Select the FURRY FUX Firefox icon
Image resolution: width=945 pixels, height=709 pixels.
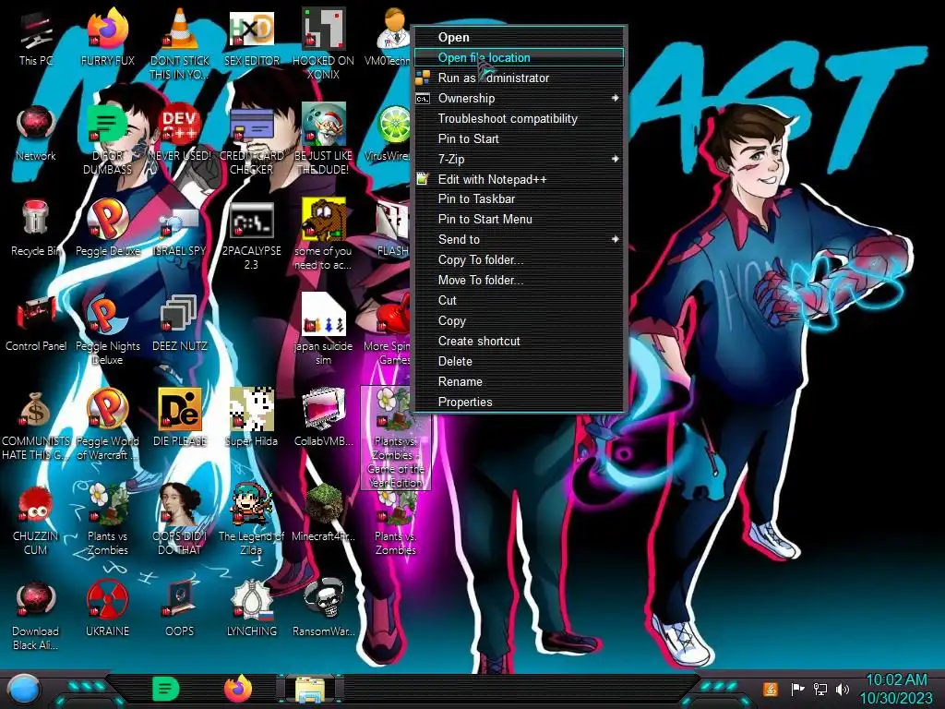107,39
